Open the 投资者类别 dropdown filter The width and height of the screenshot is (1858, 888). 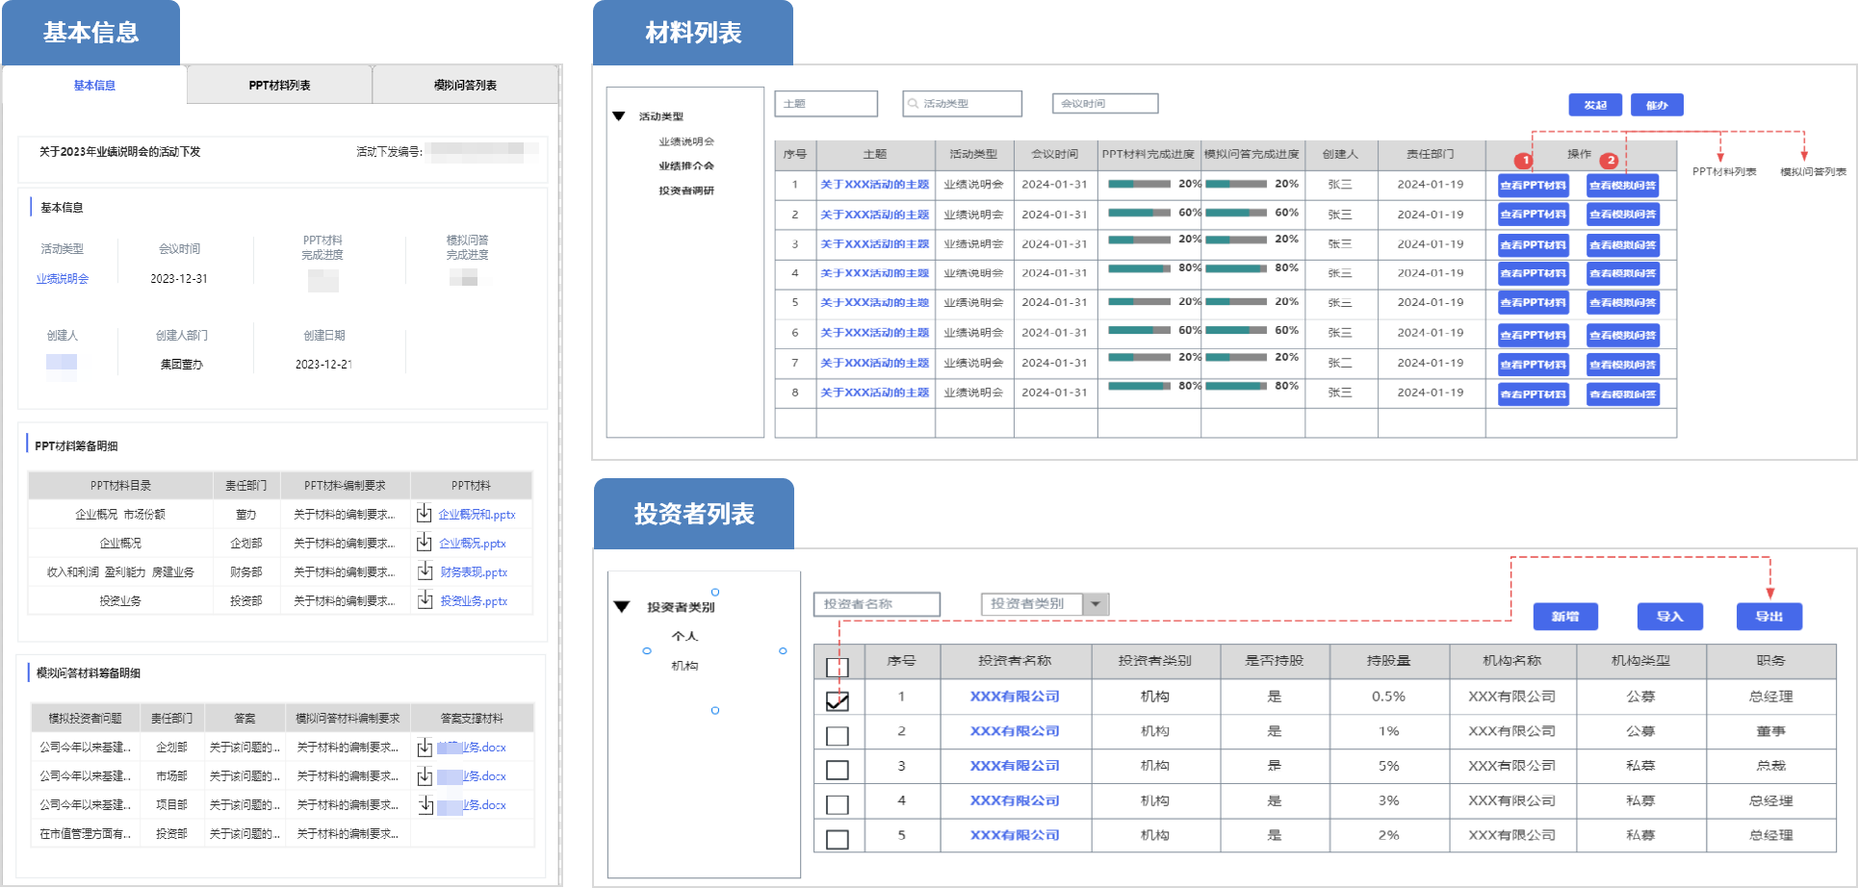[x=1045, y=604]
